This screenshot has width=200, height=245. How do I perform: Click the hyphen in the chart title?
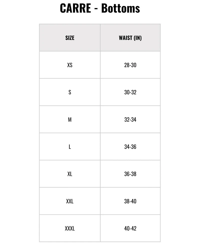(96, 9)
